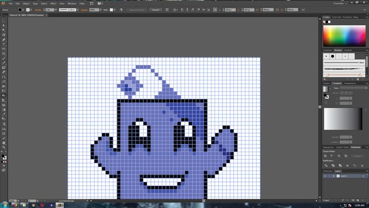This screenshot has height=208, width=369.
Task: Click the Merge pathfinder icon
Action: [340, 165]
